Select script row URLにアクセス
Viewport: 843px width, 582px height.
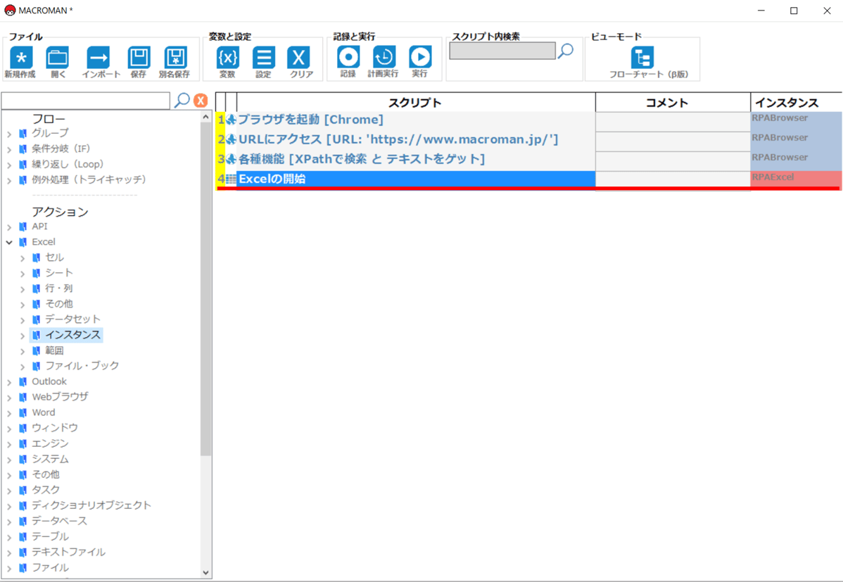(x=416, y=139)
